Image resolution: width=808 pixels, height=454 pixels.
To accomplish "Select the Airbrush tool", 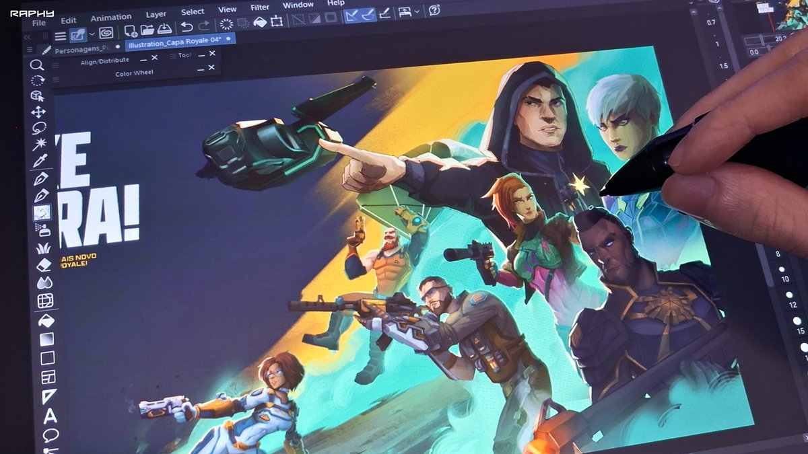I will (42, 230).
